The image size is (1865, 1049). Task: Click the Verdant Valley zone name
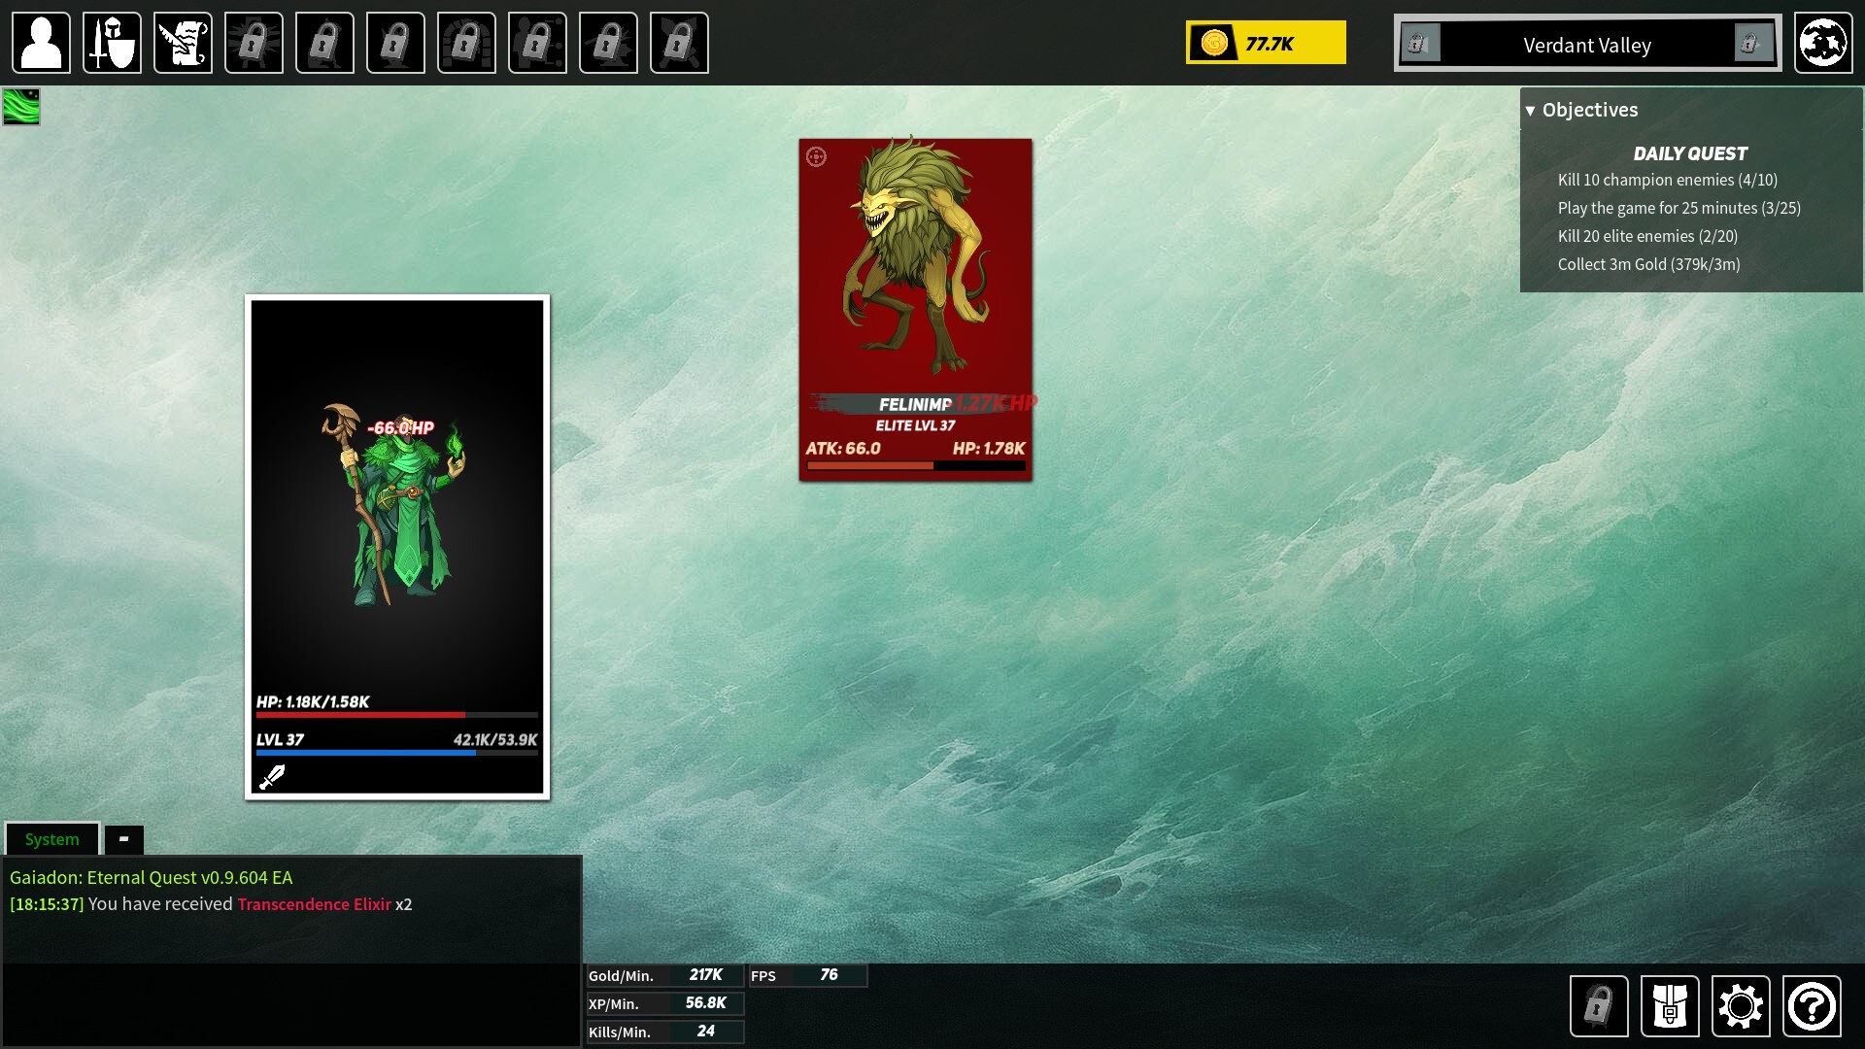click(x=1586, y=45)
